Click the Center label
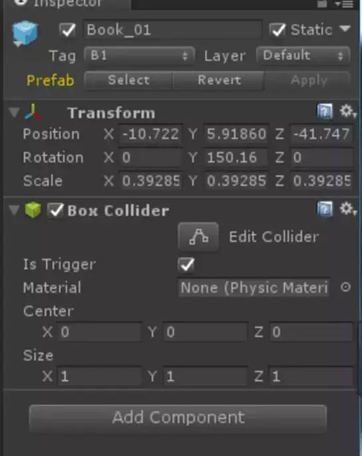362x456 pixels. 49,311
